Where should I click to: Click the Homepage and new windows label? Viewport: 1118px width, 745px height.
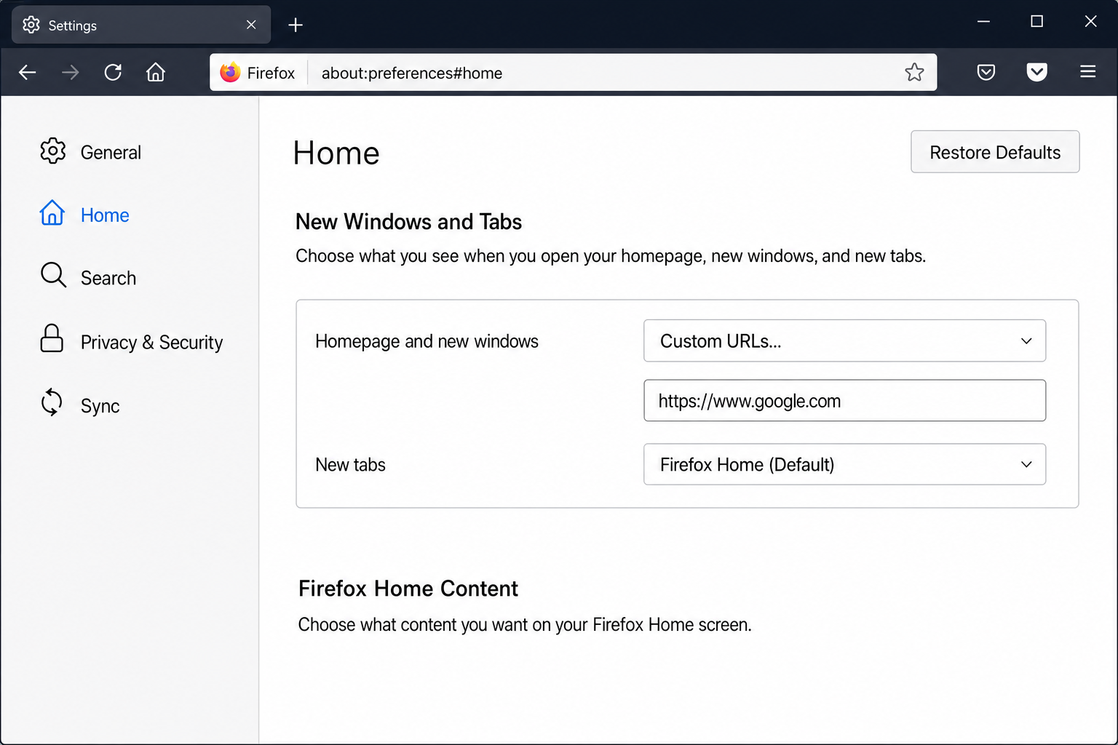tap(427, 341)
